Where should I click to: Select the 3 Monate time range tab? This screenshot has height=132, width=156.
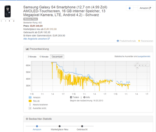click(x=32, y=57)
